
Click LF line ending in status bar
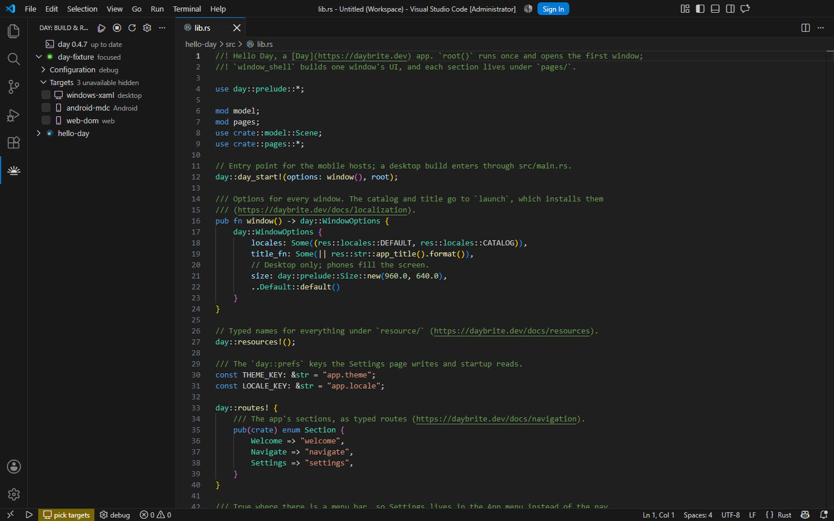(x=752, y=515)
